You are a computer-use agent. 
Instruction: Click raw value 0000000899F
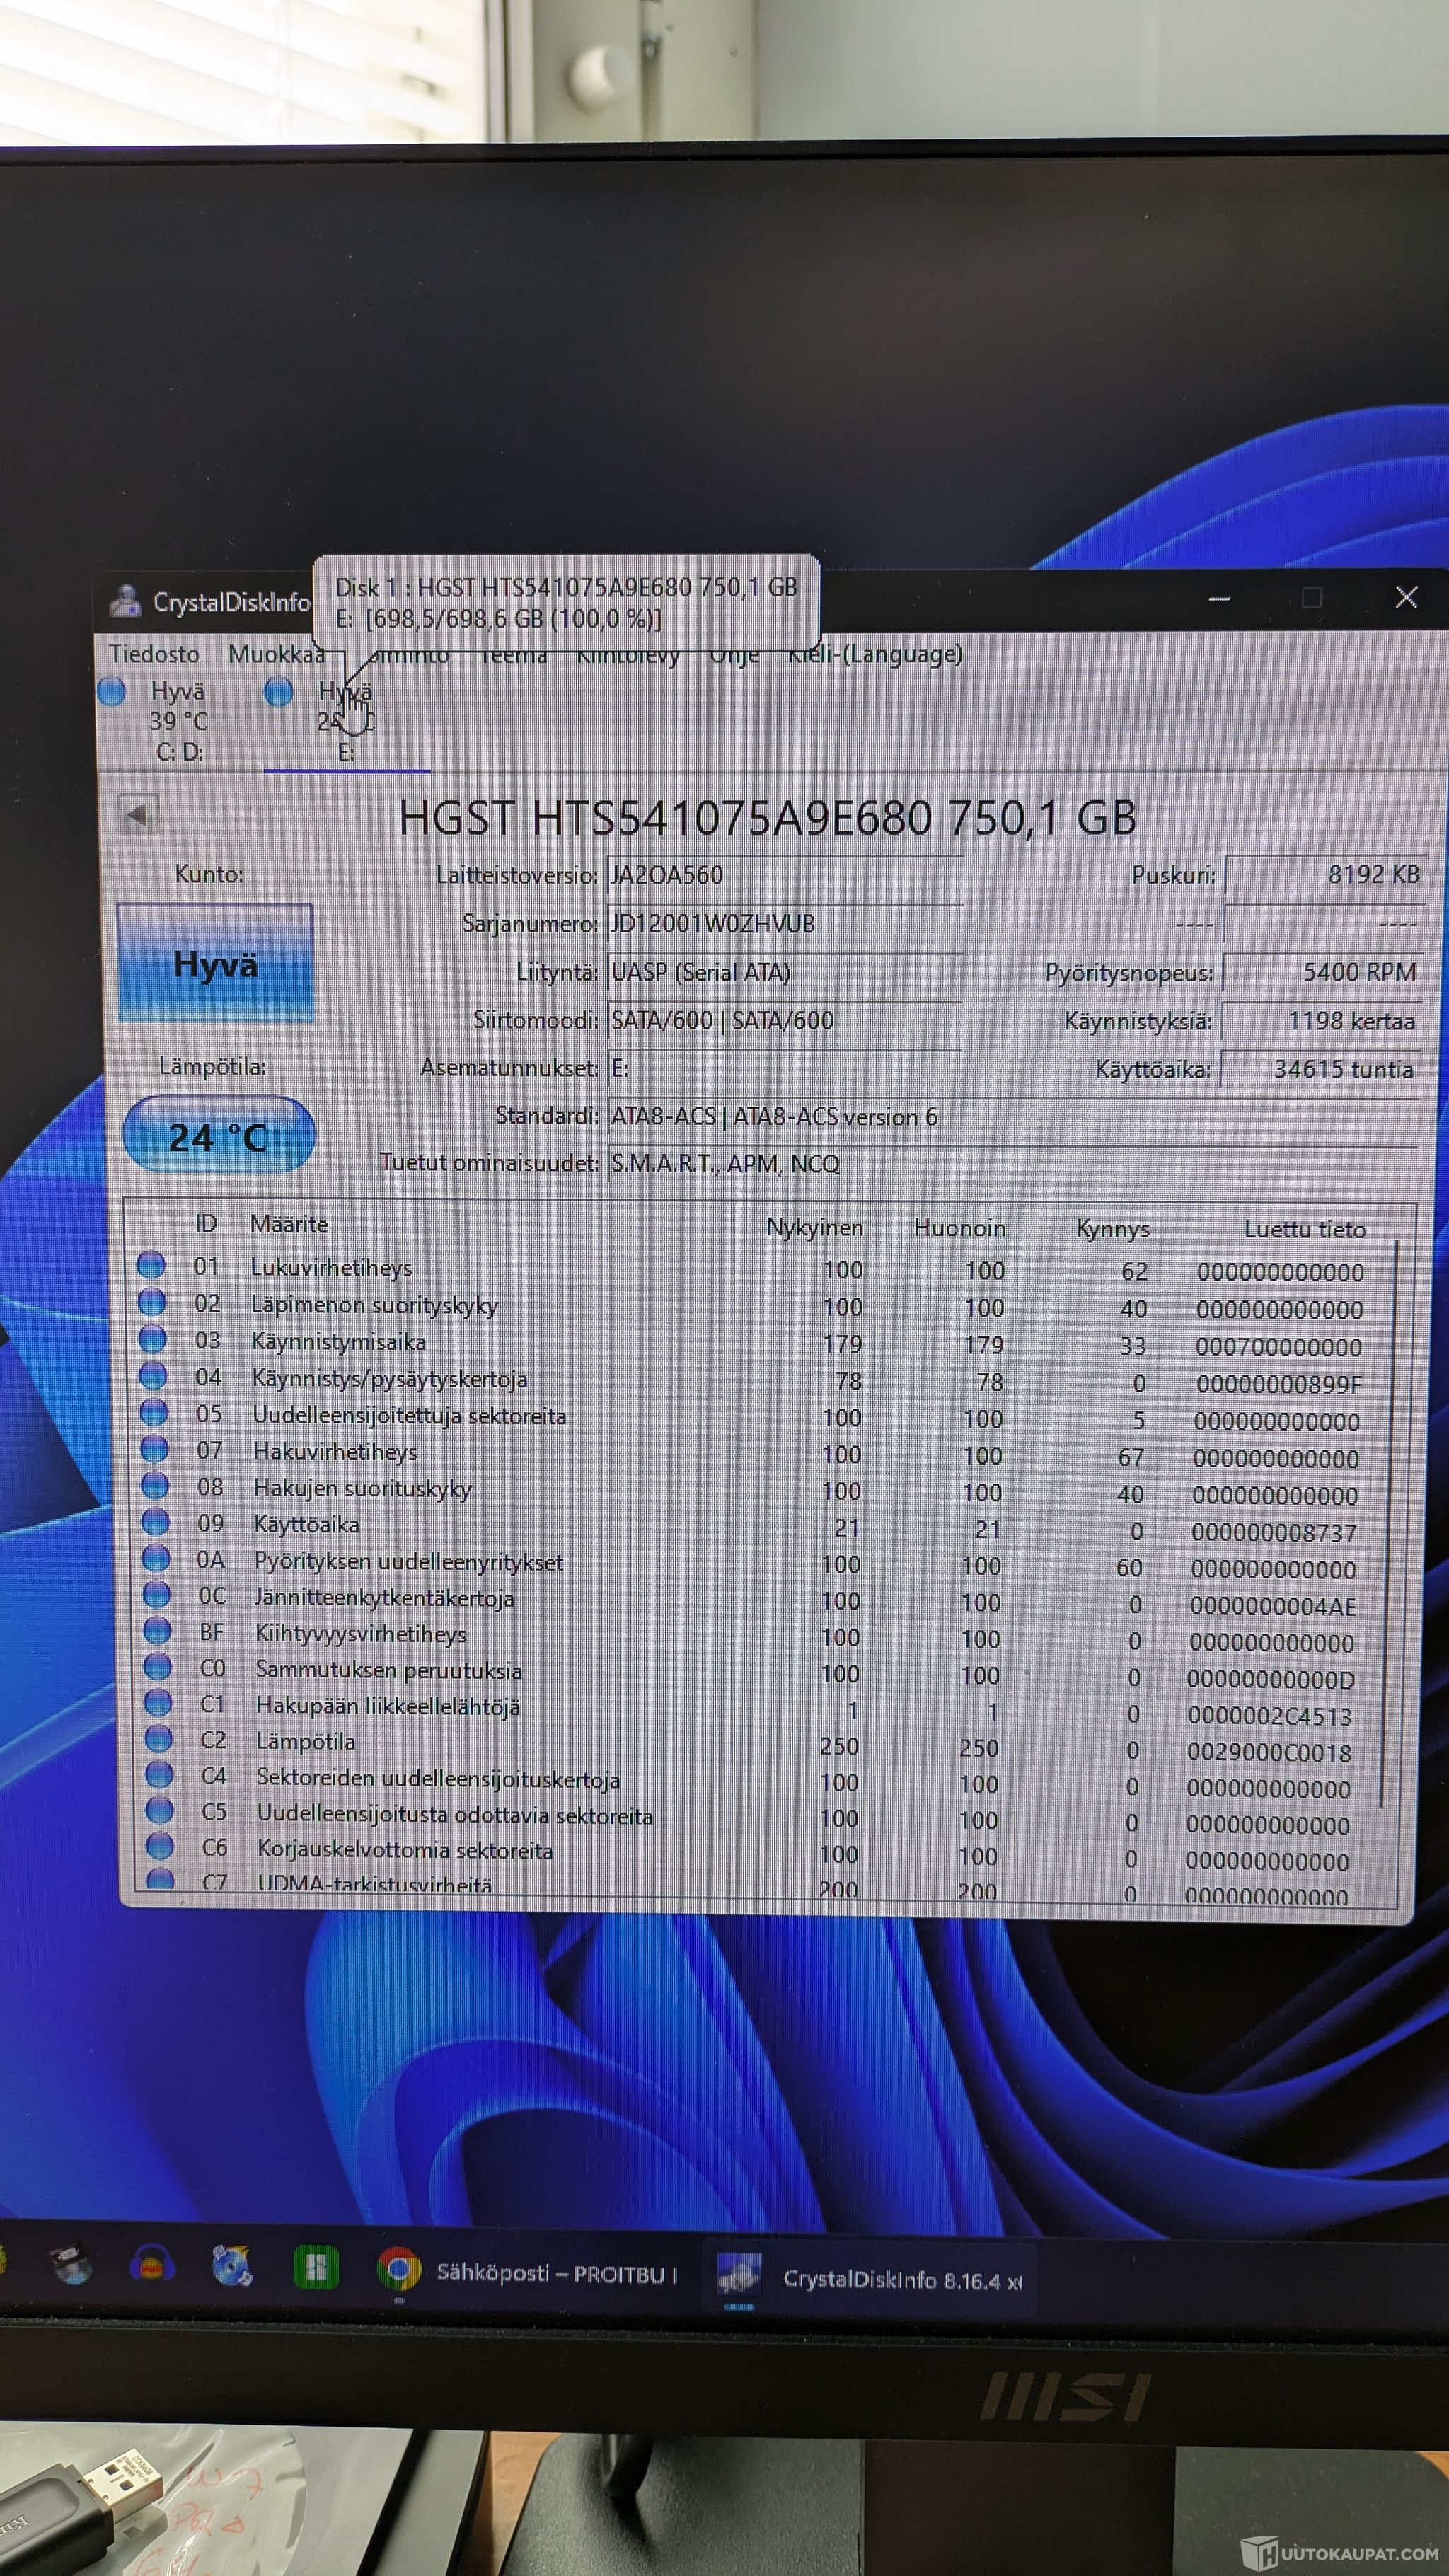coord(1279,1384)
